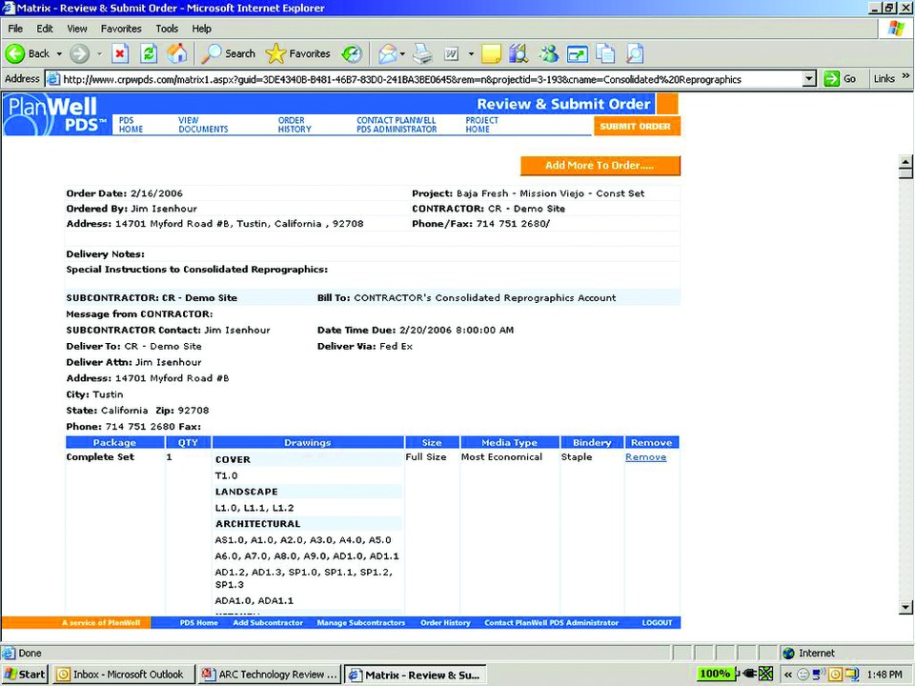Screen dimensions: 915x686
Task: Switch to ARC Technology Review taskbar button
Action: pyautogui.click(x=270, y=675)
